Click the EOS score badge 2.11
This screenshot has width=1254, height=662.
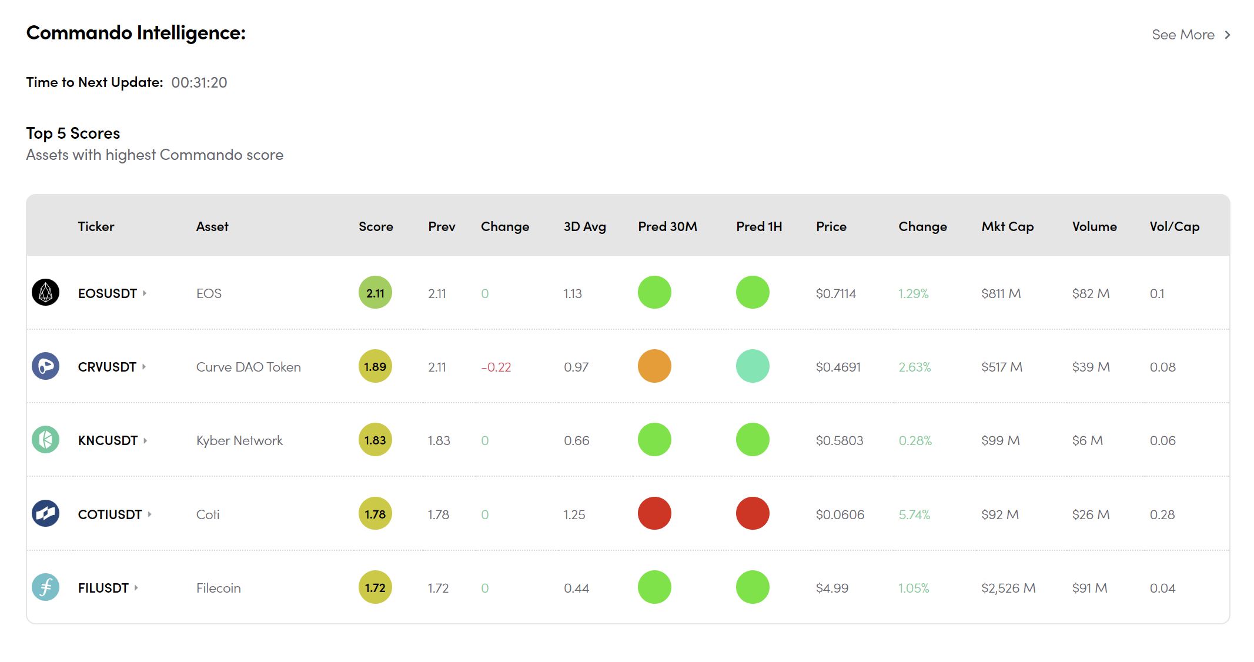pos(375,292)
